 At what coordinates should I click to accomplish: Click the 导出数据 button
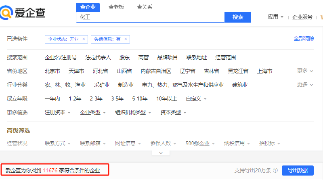(x=298, y=170)
